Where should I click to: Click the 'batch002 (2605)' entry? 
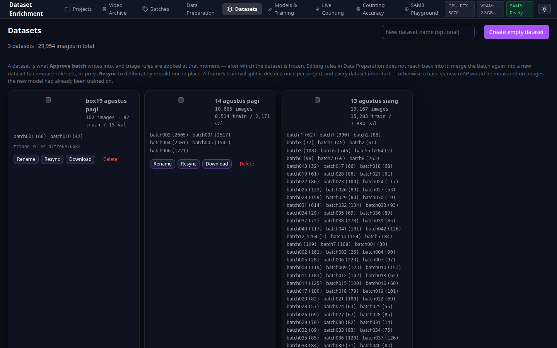coord(169,135)
